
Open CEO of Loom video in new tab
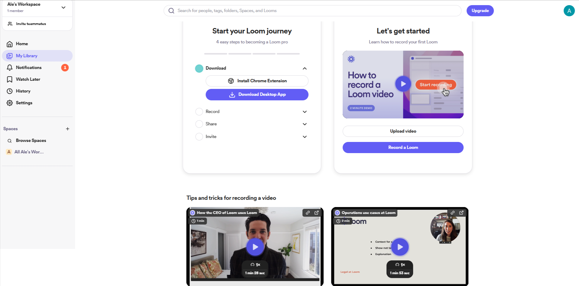pos(317,213)
